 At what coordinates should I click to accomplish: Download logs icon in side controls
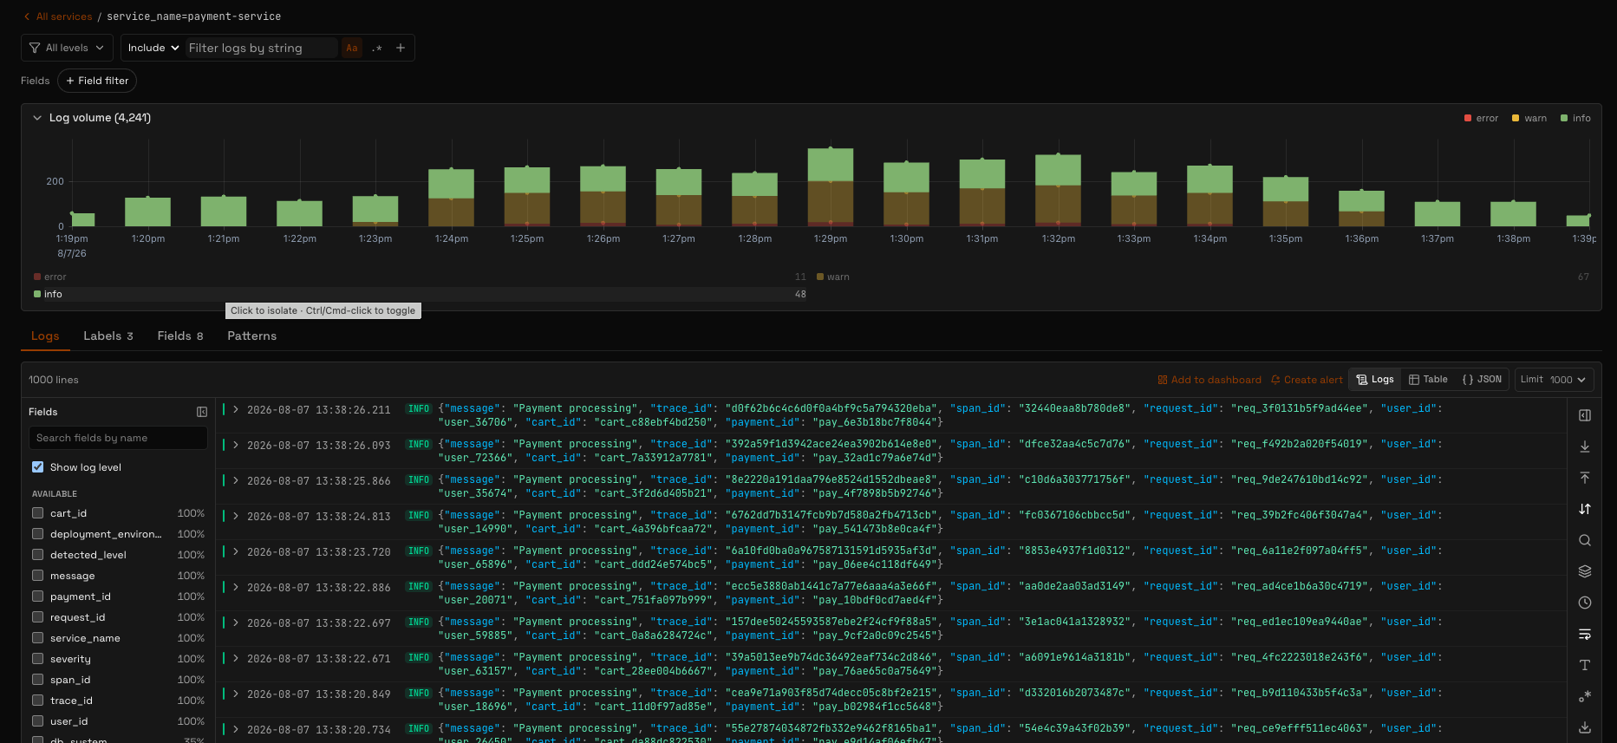1585,727
